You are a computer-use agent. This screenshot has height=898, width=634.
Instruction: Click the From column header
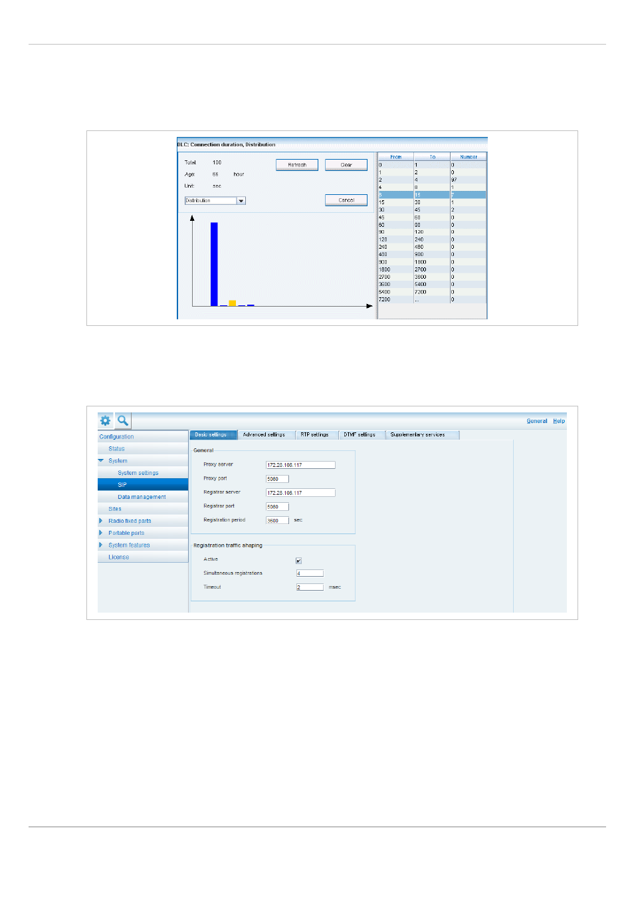click(x=396, y=157)
